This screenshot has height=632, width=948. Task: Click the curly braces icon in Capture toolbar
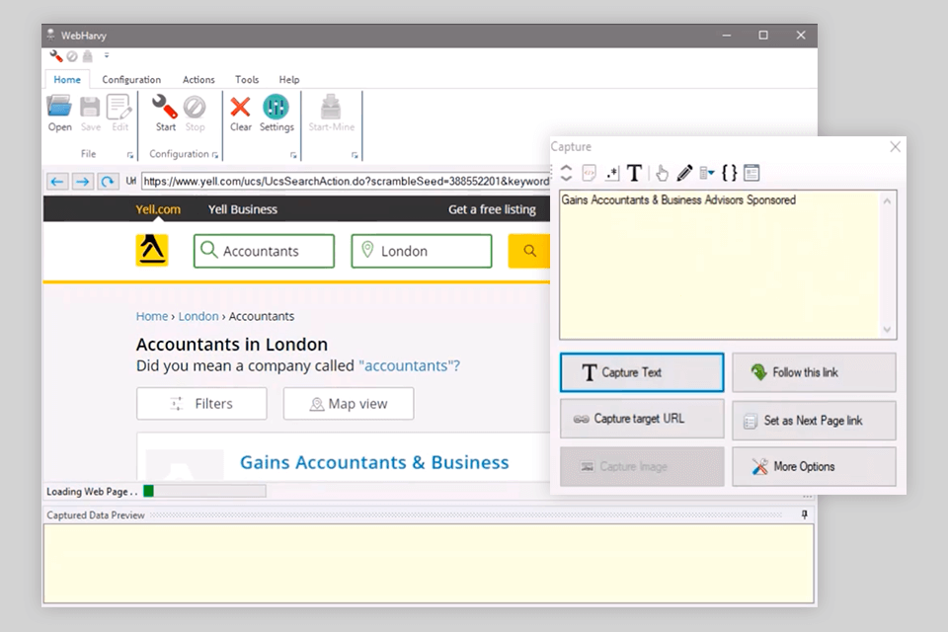[730, 173]
